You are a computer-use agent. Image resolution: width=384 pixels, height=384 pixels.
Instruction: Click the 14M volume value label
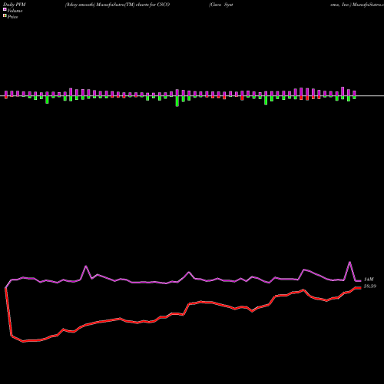click(369, 280)
